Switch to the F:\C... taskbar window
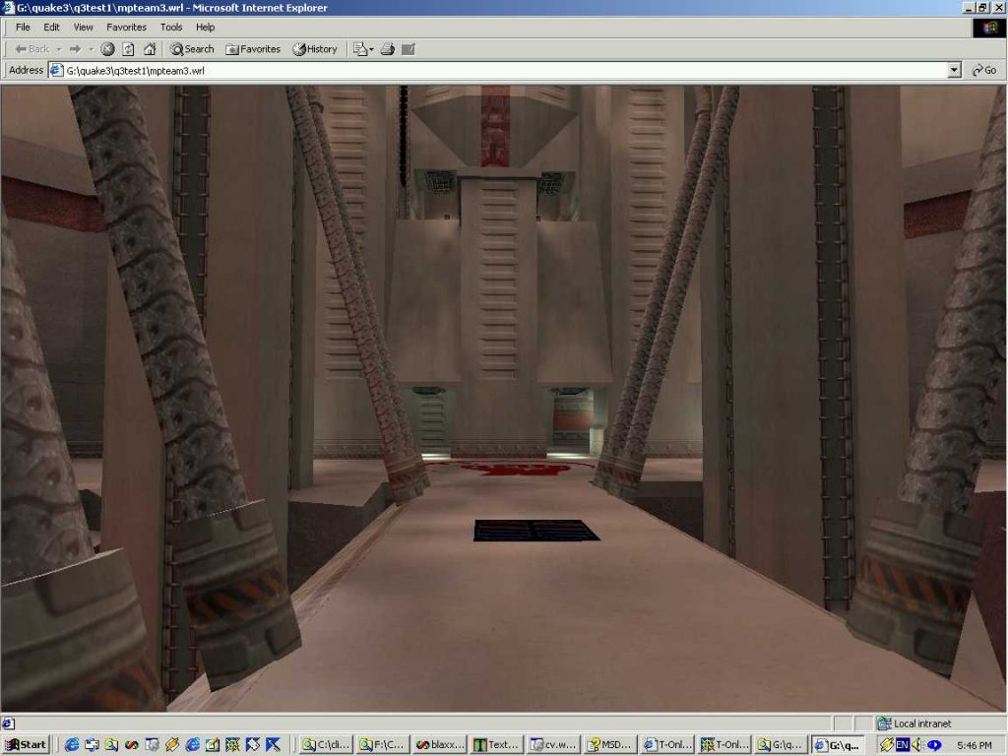The height and width of the screenshot is (756, 1008). click(x=383, y=744)
